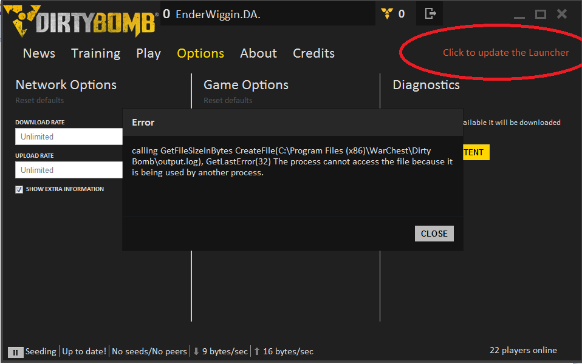The image size is (582, 364).
Task: Click the credits currency icon
Action: (387, 13)
